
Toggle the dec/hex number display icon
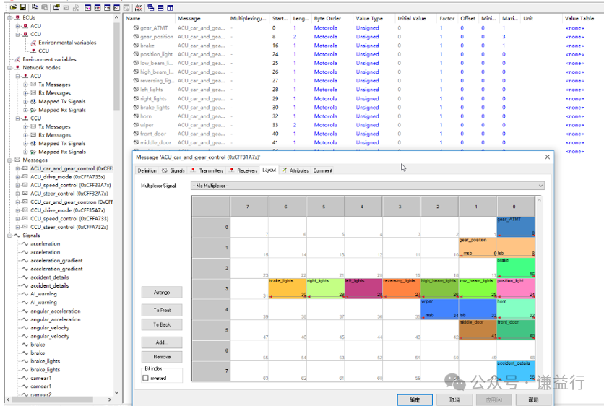pos(139,7)
